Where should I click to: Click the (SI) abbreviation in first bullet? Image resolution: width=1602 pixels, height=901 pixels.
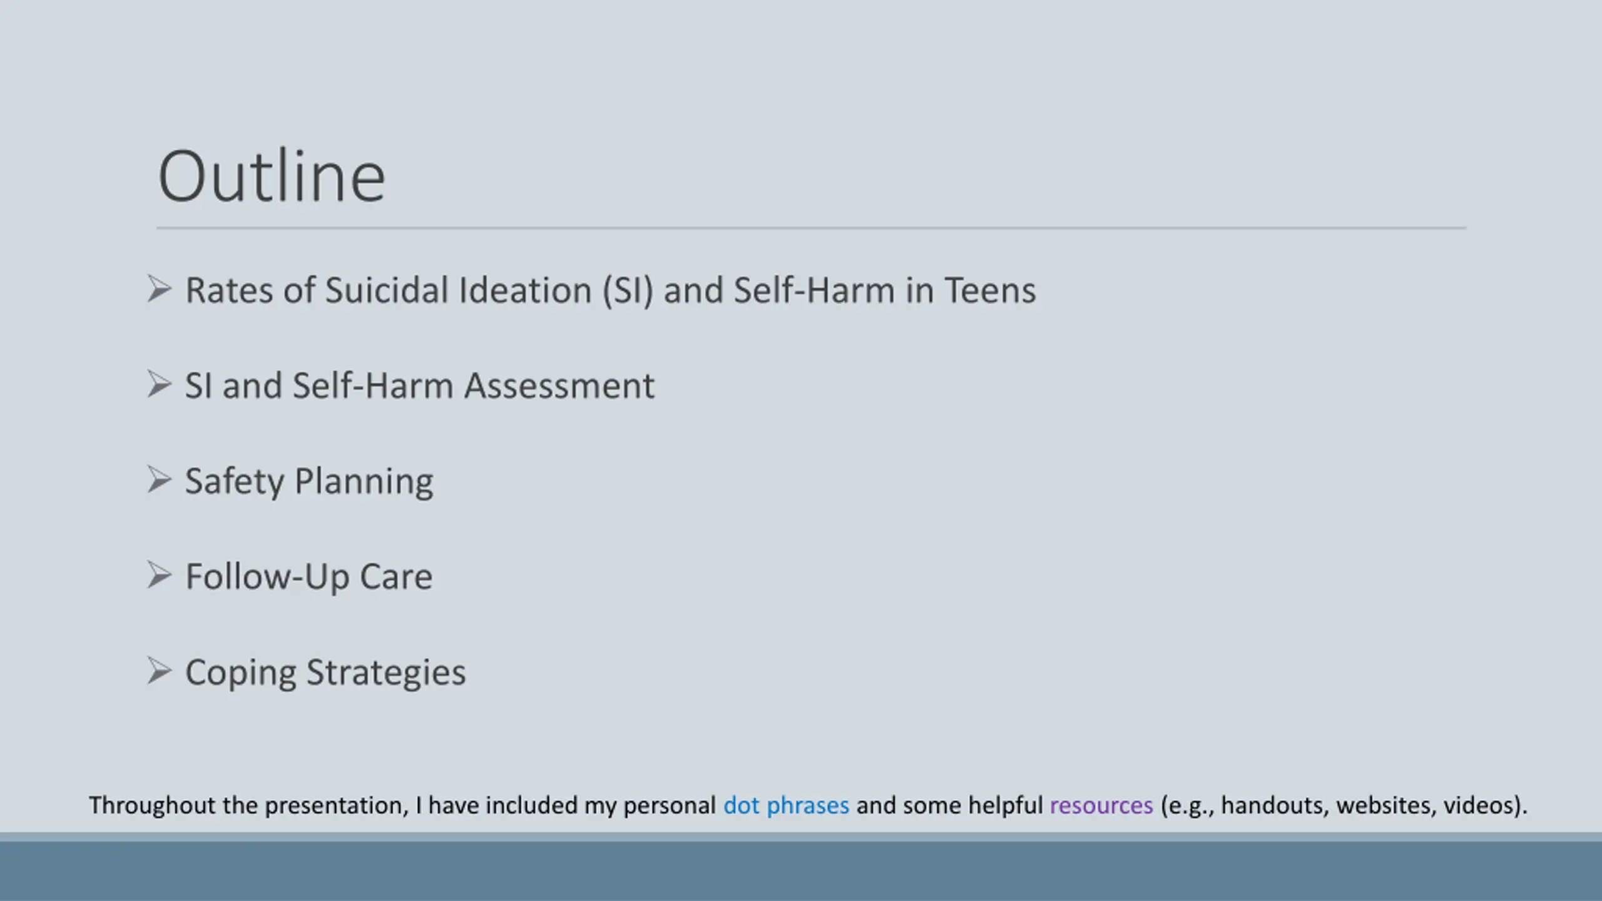tap(628, 291)
